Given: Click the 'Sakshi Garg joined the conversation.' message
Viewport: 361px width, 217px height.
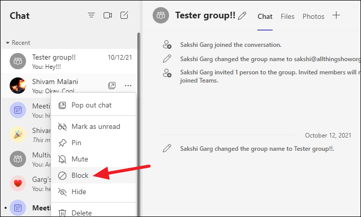Looking at the screenshot, I should 231,45.
